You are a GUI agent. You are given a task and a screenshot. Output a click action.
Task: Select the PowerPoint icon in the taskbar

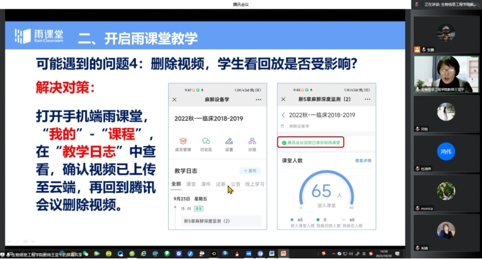[x=284, y=253]
